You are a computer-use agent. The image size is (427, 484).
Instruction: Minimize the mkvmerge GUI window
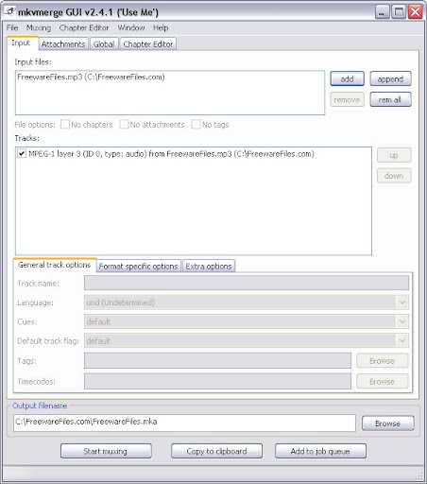(x=382, y=12)
